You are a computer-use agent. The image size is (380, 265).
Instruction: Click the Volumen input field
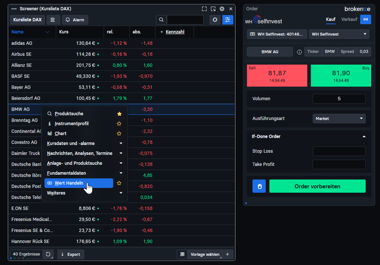pyautogui.click(x=339, y=99)
